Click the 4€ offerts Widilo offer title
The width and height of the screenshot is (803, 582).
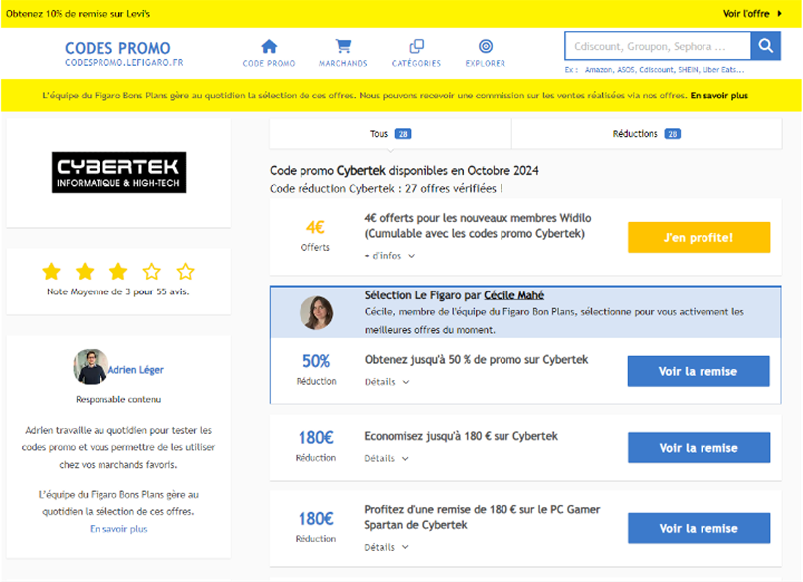click(x=478, y=226)
